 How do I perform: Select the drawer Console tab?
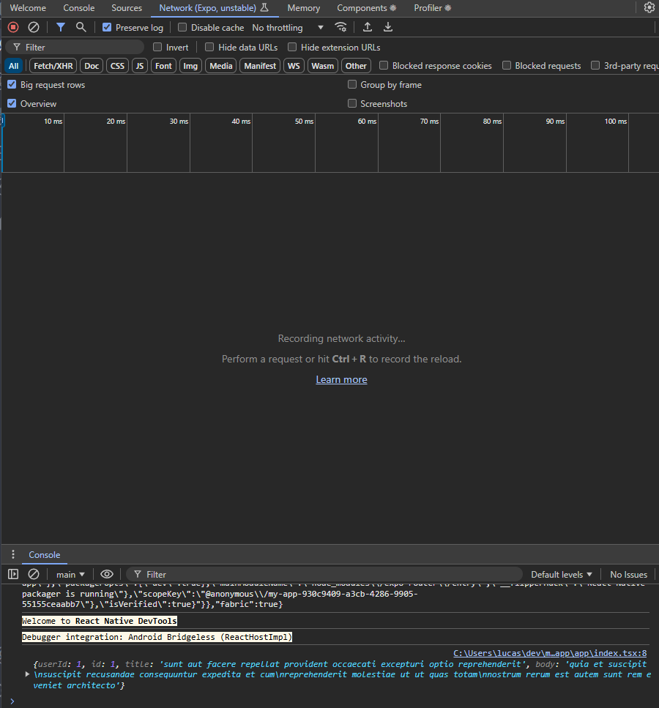(44, 554)
